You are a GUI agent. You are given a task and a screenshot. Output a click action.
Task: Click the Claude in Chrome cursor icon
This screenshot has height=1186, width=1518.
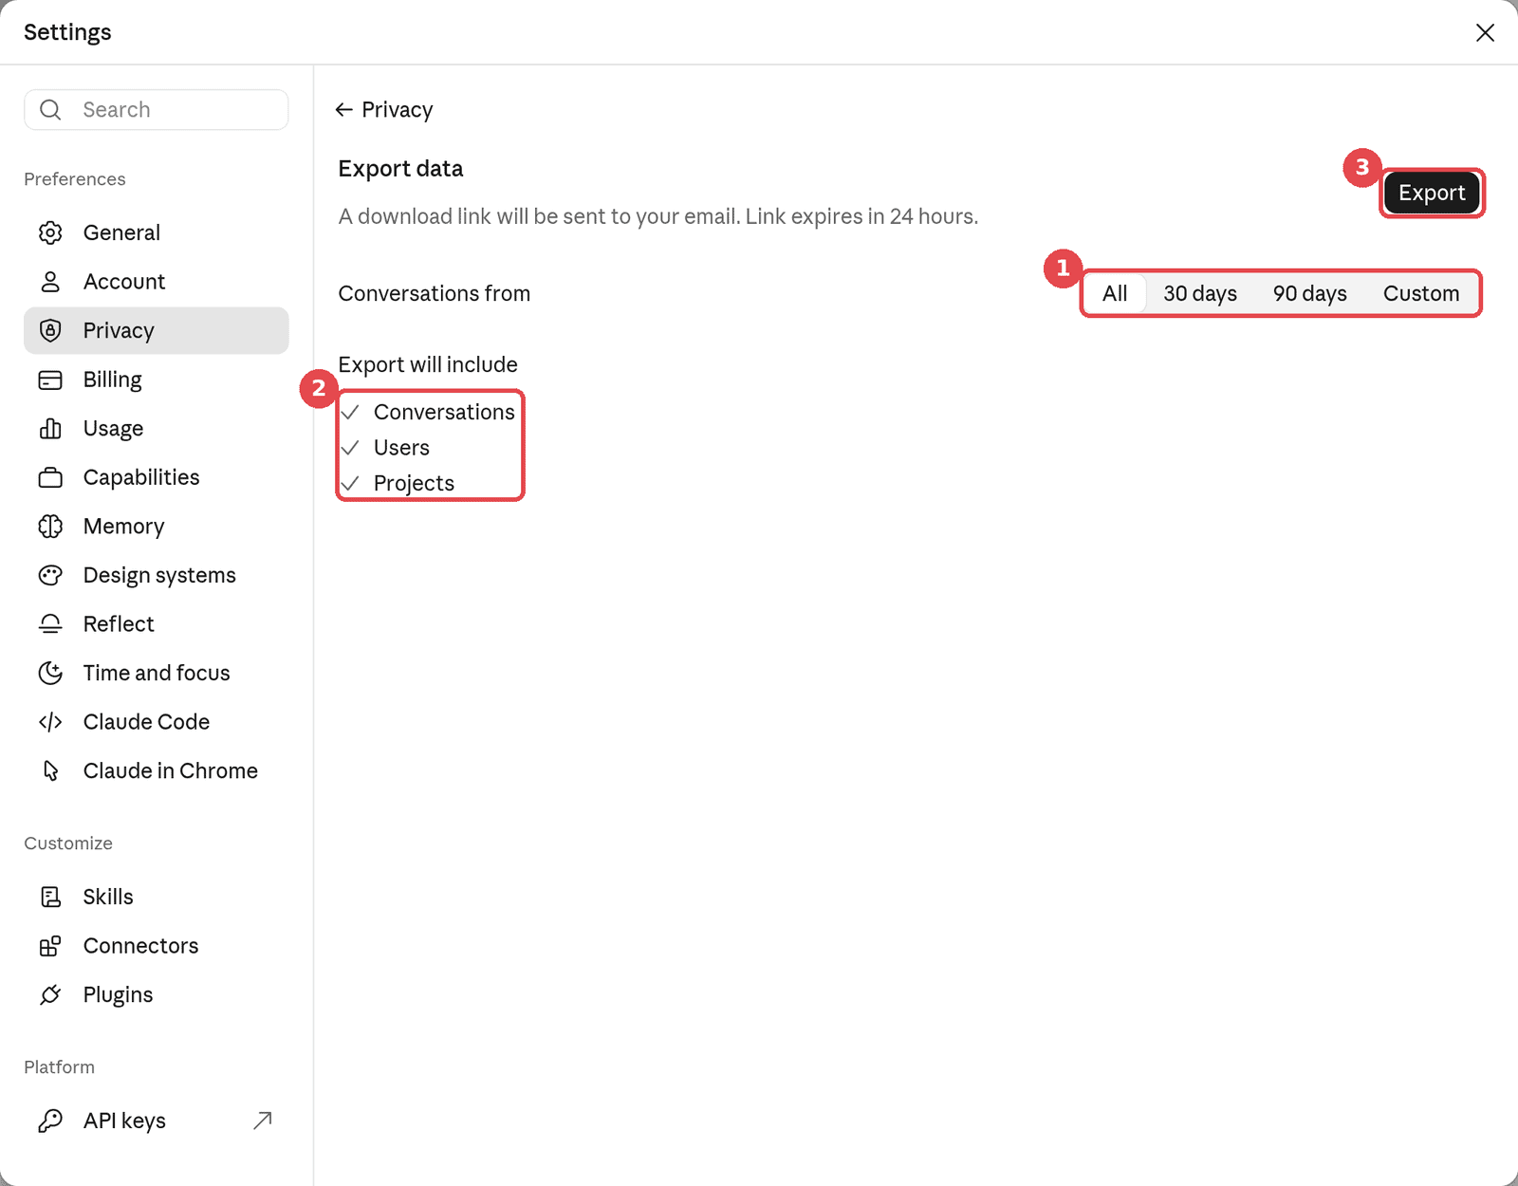click(50, 770)
